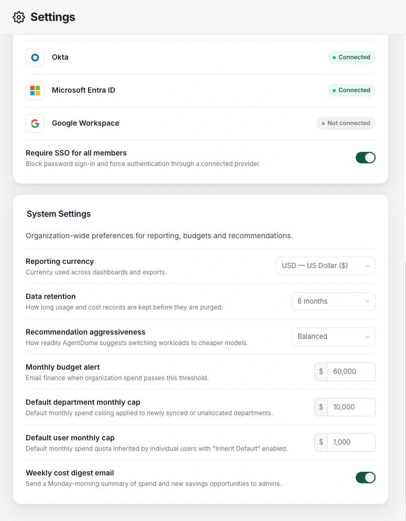Viewport: 406px width, 521px height.
Task: Click the dollar prefix of Default user cap
Action: pos(321,442)
